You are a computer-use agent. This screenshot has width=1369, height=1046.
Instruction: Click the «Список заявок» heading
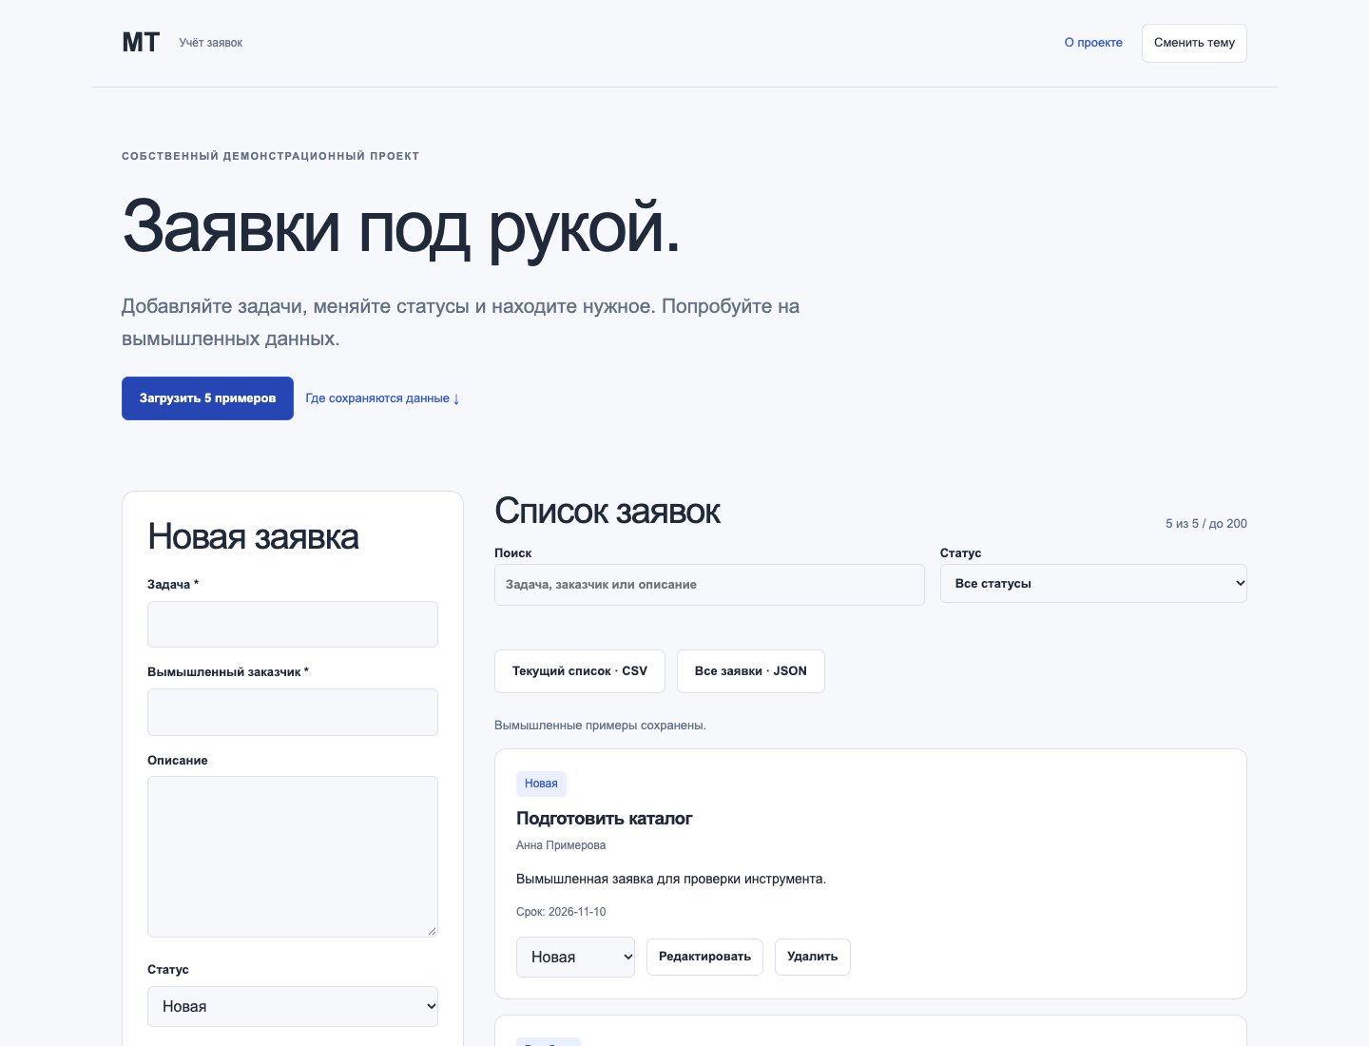click(x=607, y=512)
